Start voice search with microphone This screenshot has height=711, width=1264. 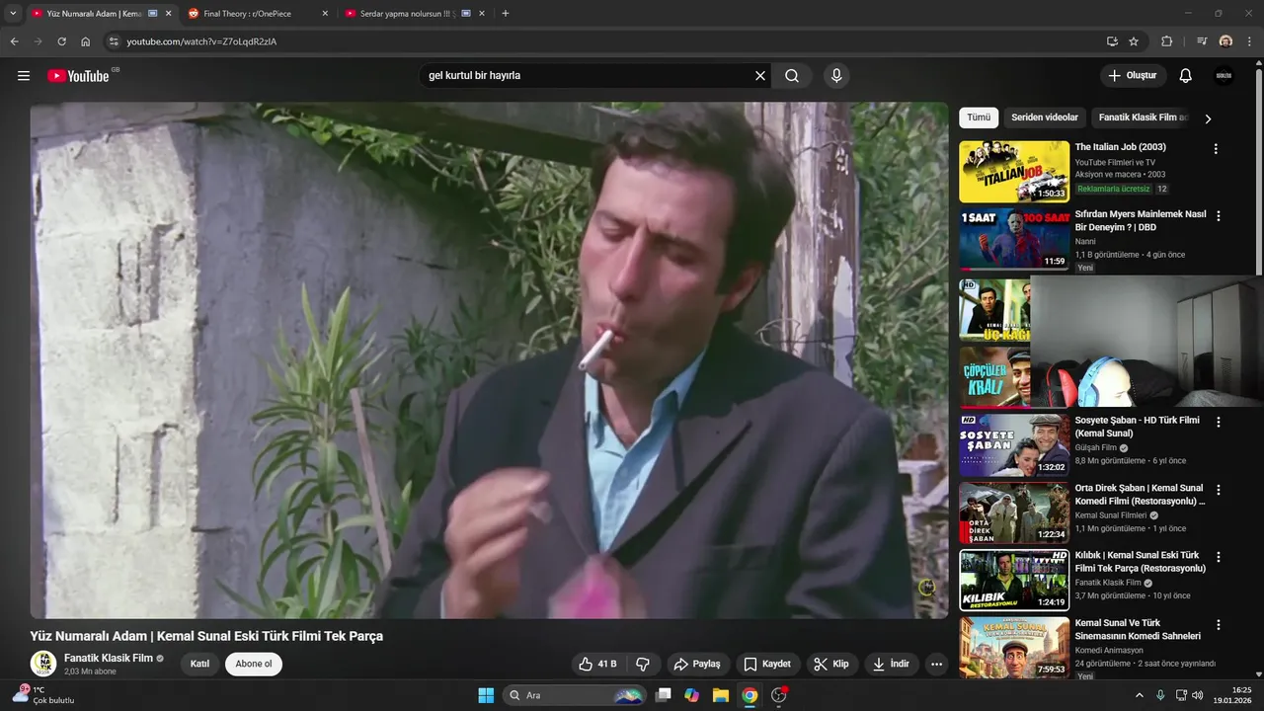tap(836, 76)
